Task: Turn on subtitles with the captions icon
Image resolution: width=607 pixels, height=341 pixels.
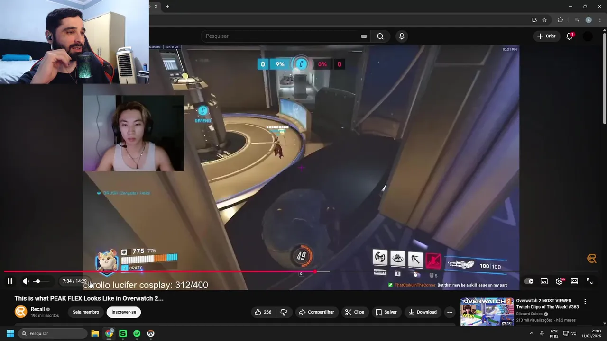Action: point(544,281)
